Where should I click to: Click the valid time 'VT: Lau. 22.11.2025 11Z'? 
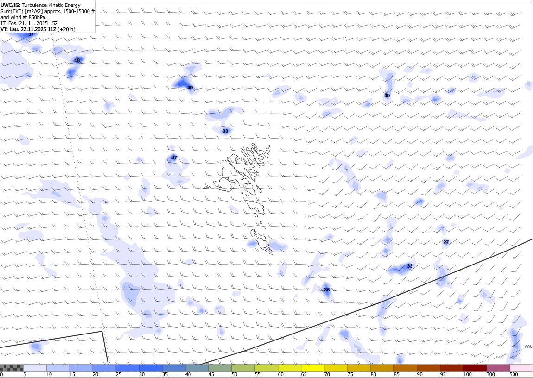(x=28, y=29)
